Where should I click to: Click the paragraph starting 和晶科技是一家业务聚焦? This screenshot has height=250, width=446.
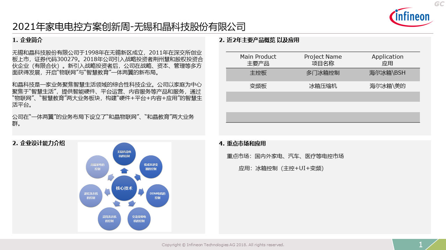coord(107,95)
